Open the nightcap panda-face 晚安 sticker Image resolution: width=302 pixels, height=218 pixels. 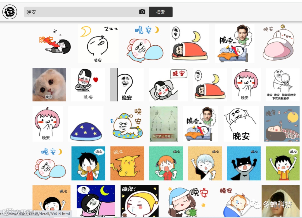[x=127, y=124]
